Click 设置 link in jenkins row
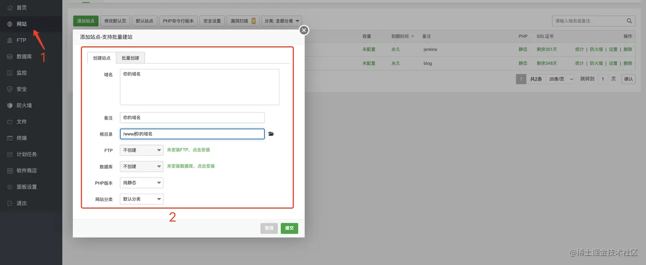 coord(613,50)
